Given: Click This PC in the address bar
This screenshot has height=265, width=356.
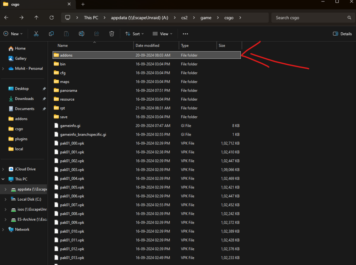Looking at the screenshot, I should tap(91, 18).
